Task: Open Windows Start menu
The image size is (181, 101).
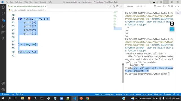Action: coord(3,98)
